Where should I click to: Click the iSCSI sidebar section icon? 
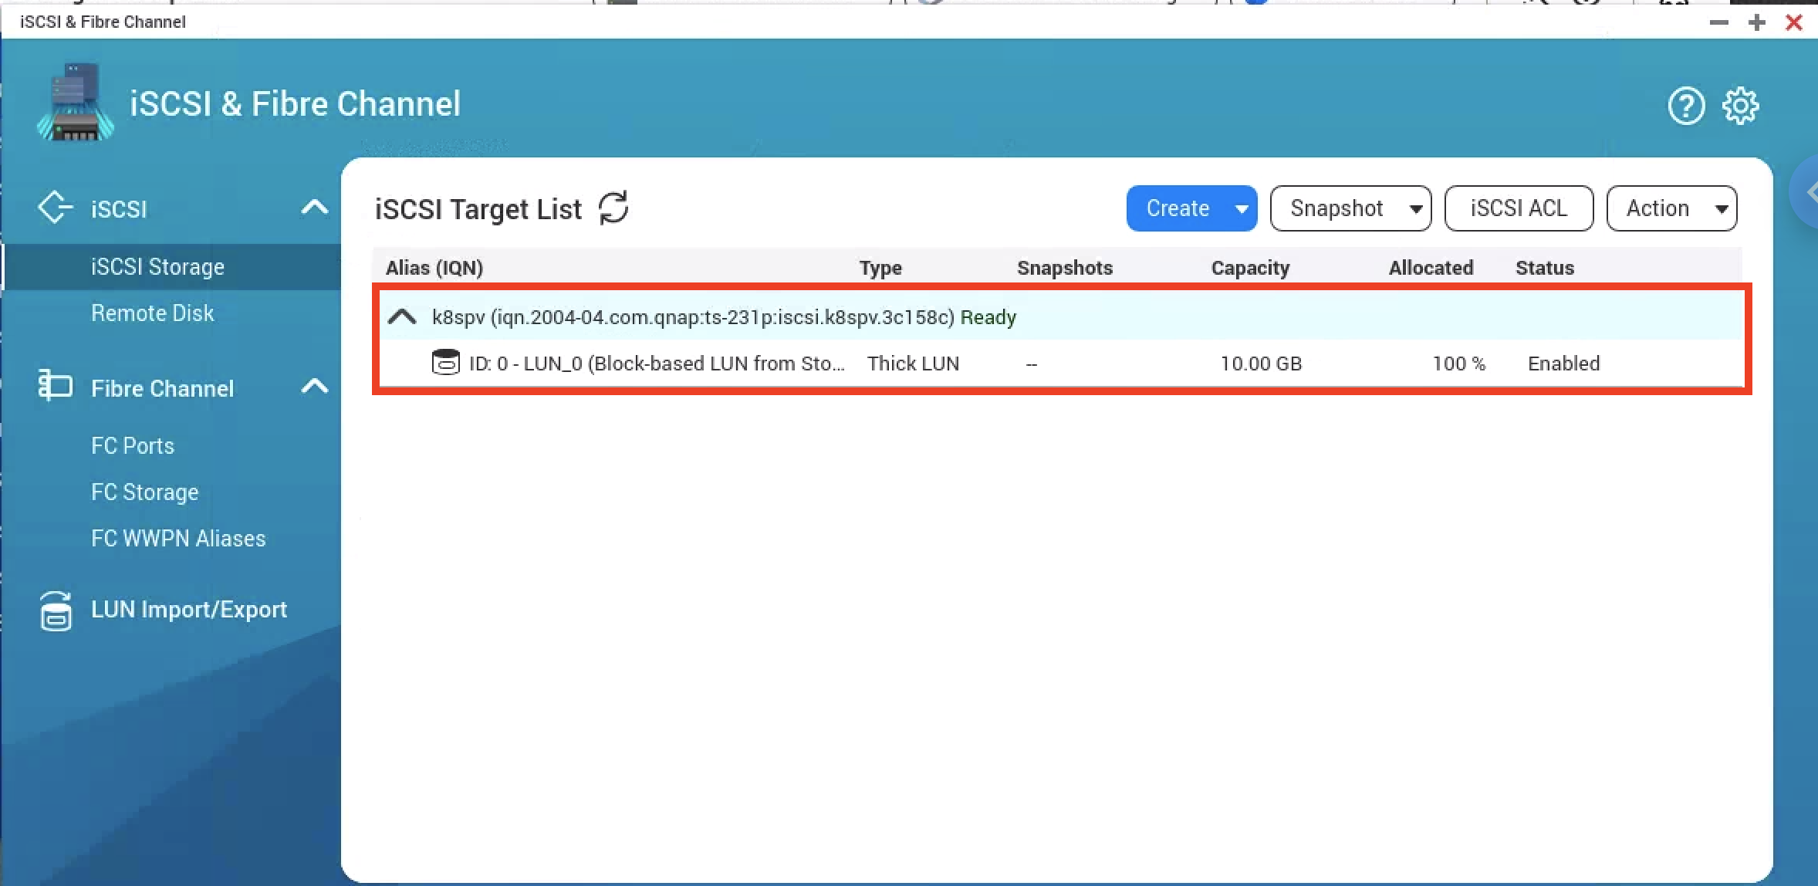click(56, 208)
